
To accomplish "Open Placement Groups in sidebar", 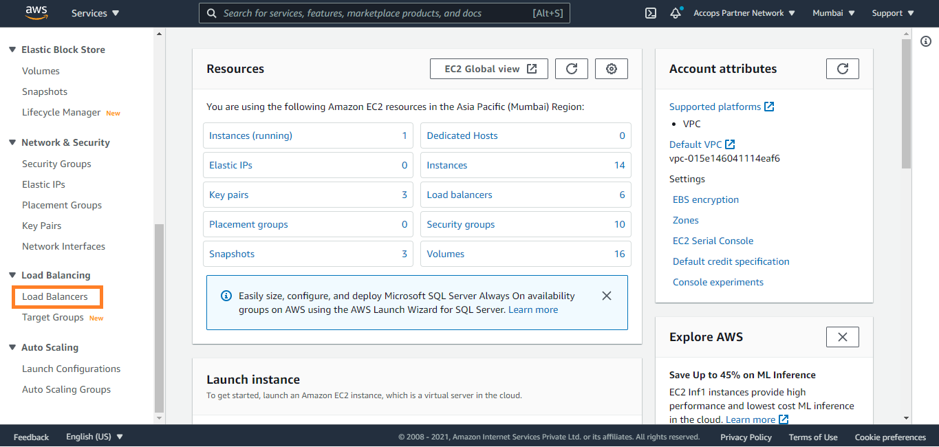I will click(x=62, y=205).
